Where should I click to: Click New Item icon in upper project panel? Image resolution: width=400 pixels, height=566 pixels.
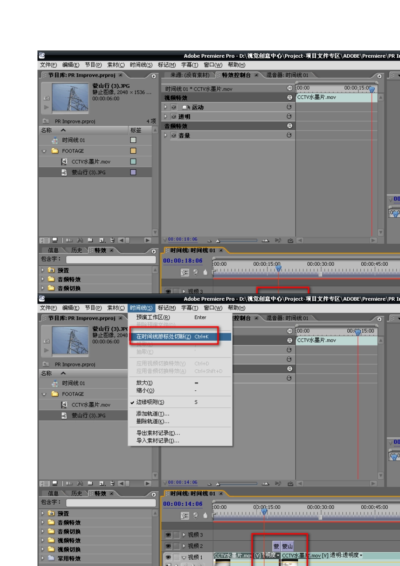[x=102, y=240]
